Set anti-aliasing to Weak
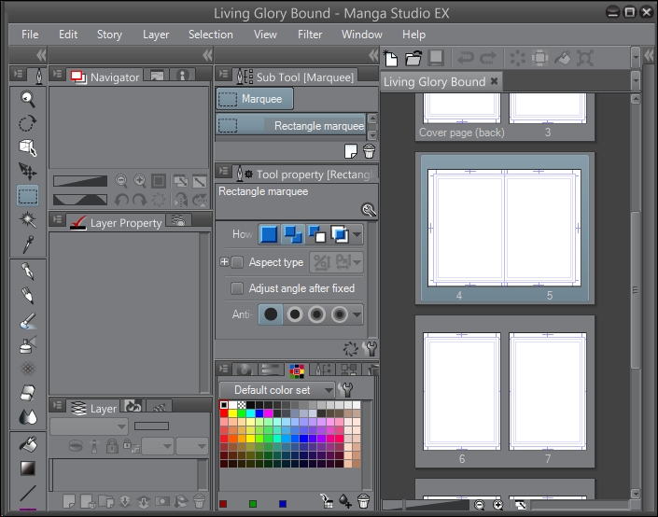Screen dimensions: 658x517 click(x=294, y=314)
